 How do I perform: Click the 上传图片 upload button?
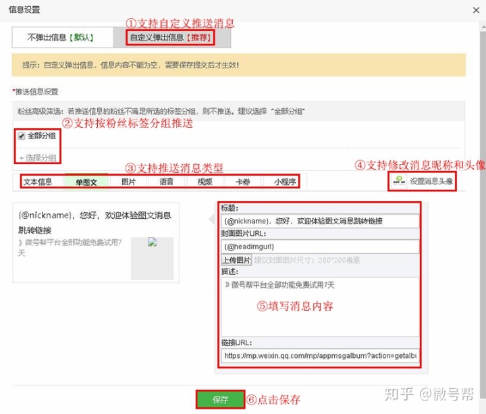coord(236,260)
